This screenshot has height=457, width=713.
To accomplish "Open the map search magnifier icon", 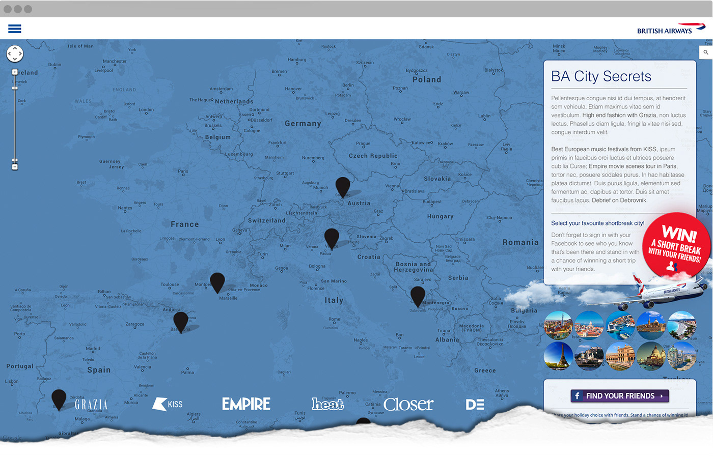I will click(x=706, y=52).
